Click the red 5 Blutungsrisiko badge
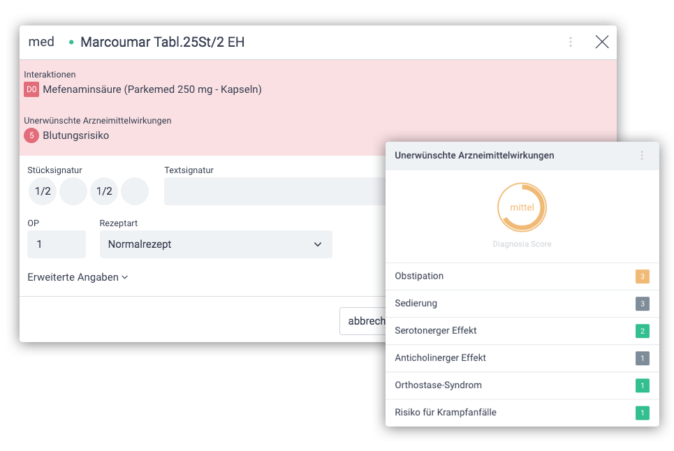The width and height of the screenshot is (674, 451). pyautogui.click(x=31, y=135)
